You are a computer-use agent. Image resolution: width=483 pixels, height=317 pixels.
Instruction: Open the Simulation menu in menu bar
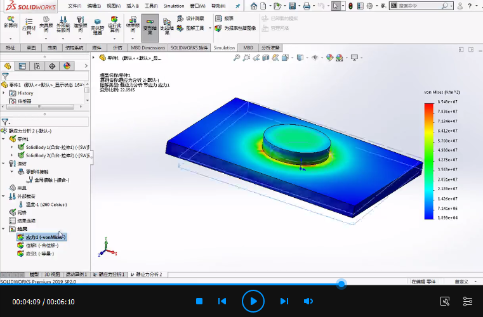click(x=174, y=6)
